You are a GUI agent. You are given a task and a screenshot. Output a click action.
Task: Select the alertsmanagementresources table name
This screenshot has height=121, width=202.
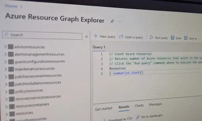[39, 54]
